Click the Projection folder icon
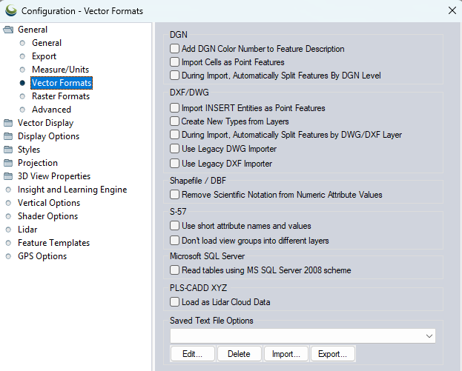 click(x=8, y=163)
